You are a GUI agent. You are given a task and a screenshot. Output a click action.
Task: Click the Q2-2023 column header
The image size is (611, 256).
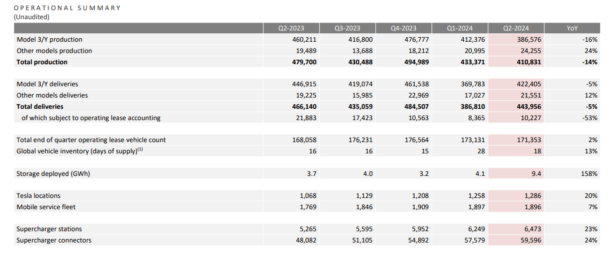pos(291,28)
